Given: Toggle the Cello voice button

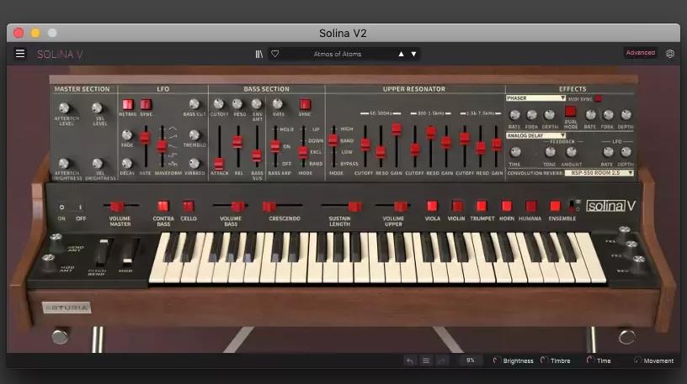Looking at the screenshot, I should coord(189,206).
